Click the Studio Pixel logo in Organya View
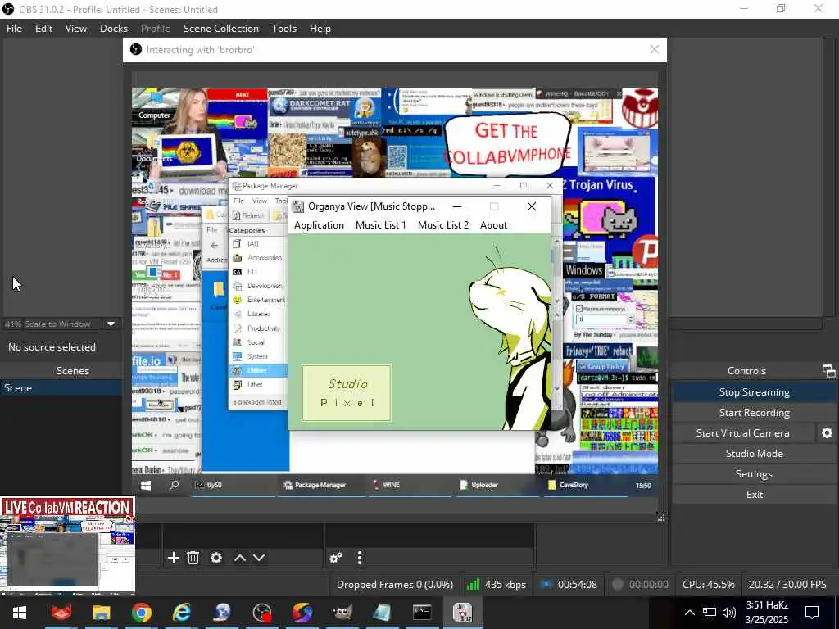Screen dimensions: 839x629 347,392
